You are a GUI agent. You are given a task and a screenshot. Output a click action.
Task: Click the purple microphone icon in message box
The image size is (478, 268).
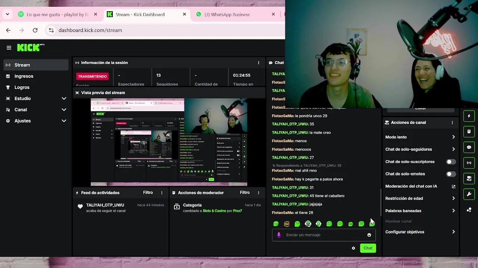(279, 235)
